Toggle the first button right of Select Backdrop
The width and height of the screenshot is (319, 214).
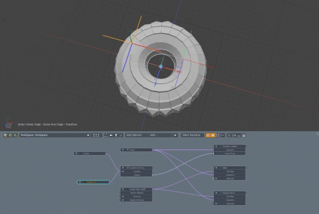click(208, 135)
